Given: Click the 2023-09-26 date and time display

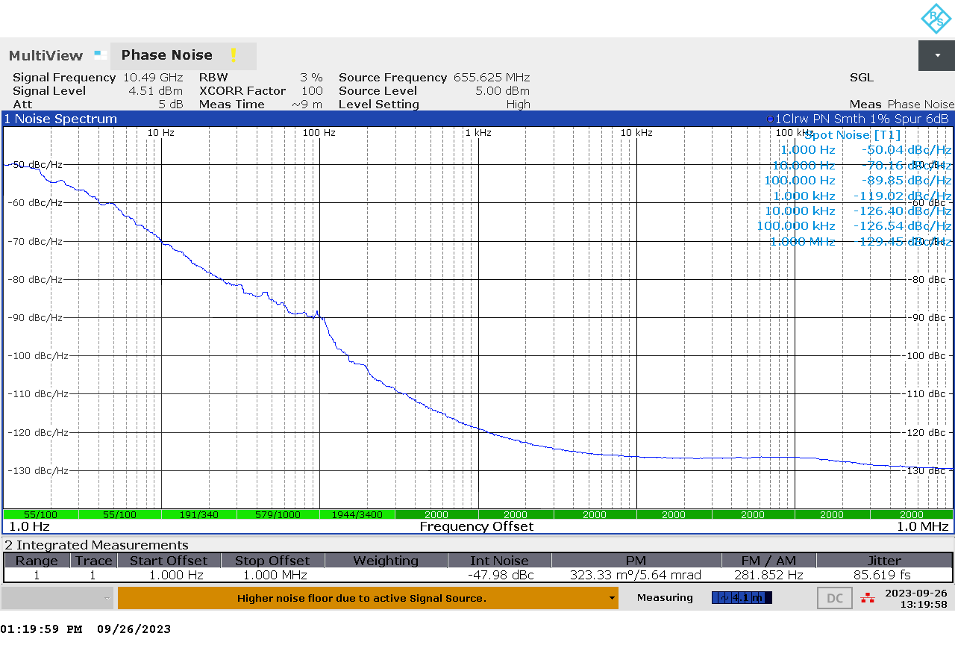Looking at the screenshot, I should coord(915,598).
